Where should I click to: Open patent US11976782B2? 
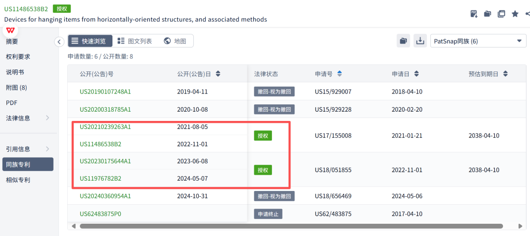click(x=101, y=178)
